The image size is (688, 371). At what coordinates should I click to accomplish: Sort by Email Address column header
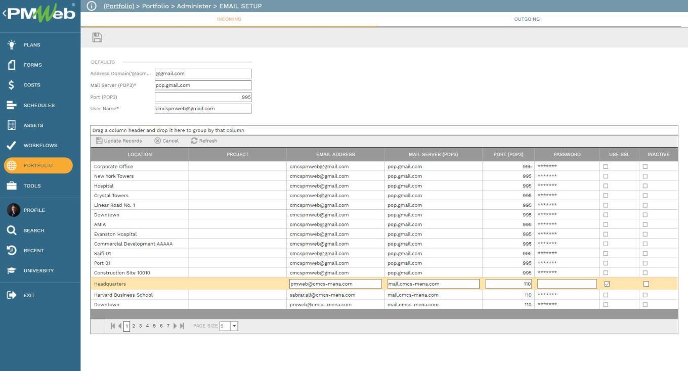pos(335,154)
